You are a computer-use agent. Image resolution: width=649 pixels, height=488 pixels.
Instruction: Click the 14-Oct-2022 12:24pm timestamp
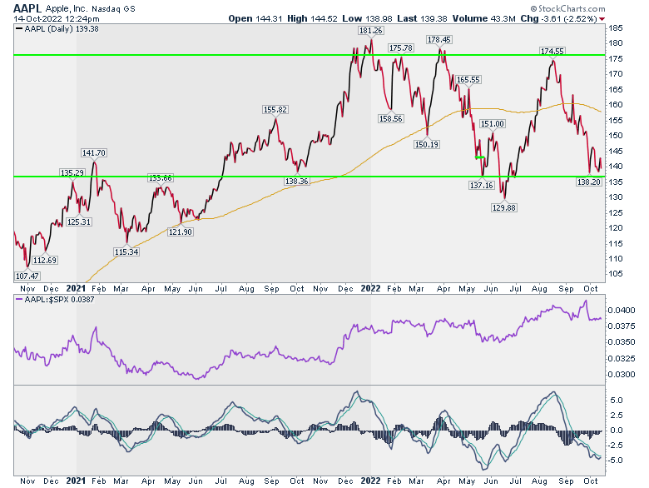click(x=57, y=19)
